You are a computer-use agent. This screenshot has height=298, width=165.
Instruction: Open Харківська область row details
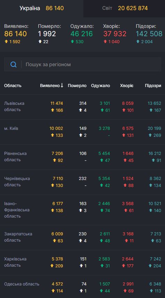point(83,262)
